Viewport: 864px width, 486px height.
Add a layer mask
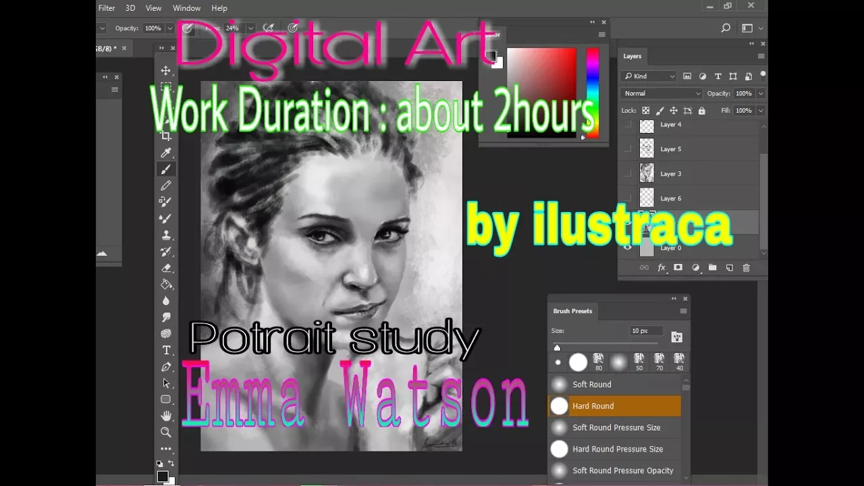678,268
